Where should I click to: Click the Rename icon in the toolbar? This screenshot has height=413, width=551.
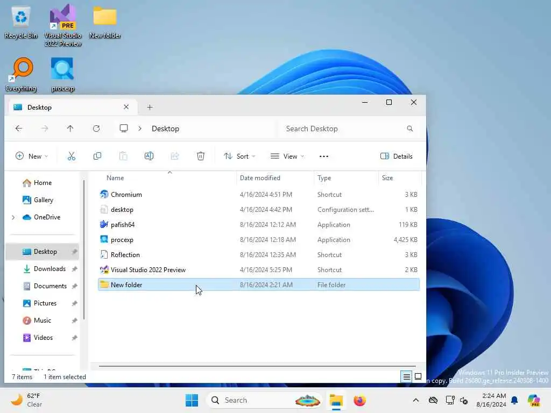149,156
